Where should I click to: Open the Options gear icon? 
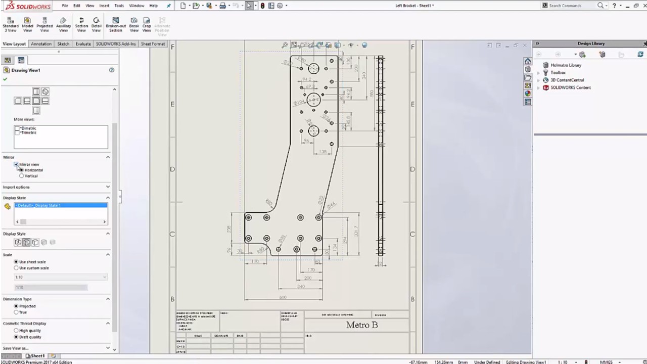(x=280, y=6)
